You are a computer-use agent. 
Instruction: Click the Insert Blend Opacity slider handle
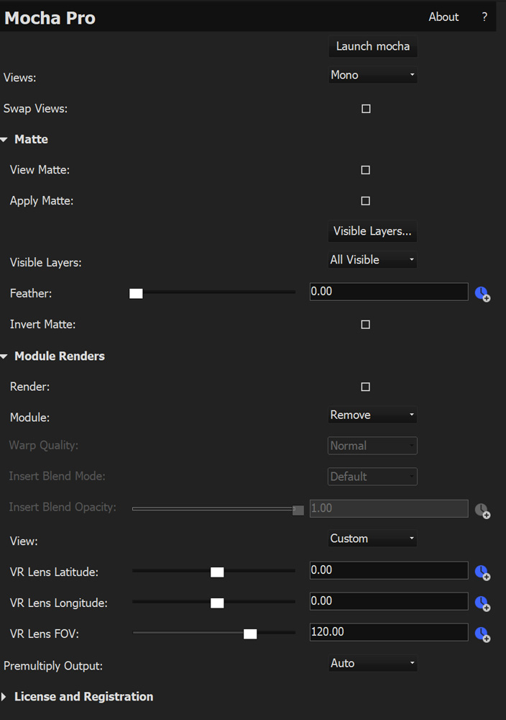pos(298,510)
